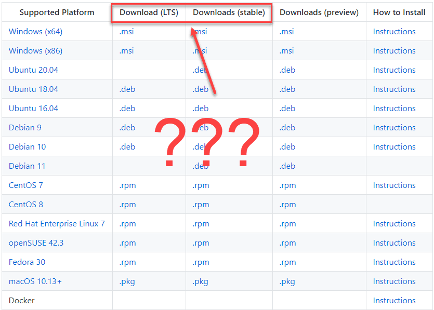
Task: Download the stable .deb for Ubuntu 16.04
Action: pos(201,109)
